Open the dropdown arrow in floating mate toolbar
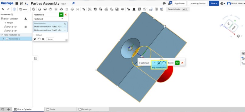The width and height of the screenshot is (245, 112). pos(154,63)
